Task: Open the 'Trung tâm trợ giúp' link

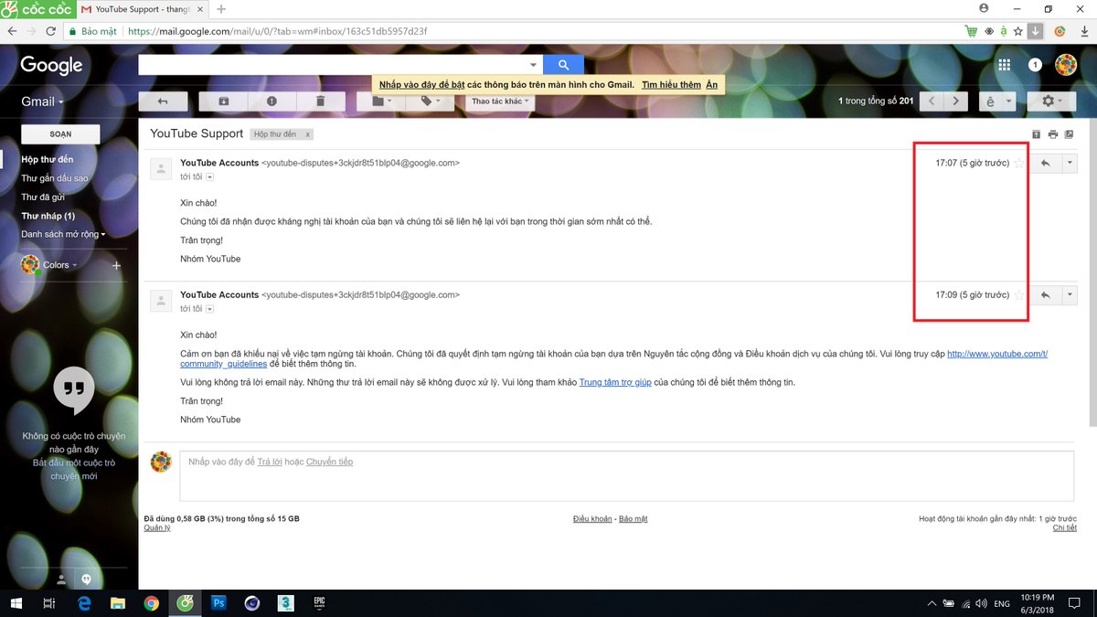Action: (615, 382)
